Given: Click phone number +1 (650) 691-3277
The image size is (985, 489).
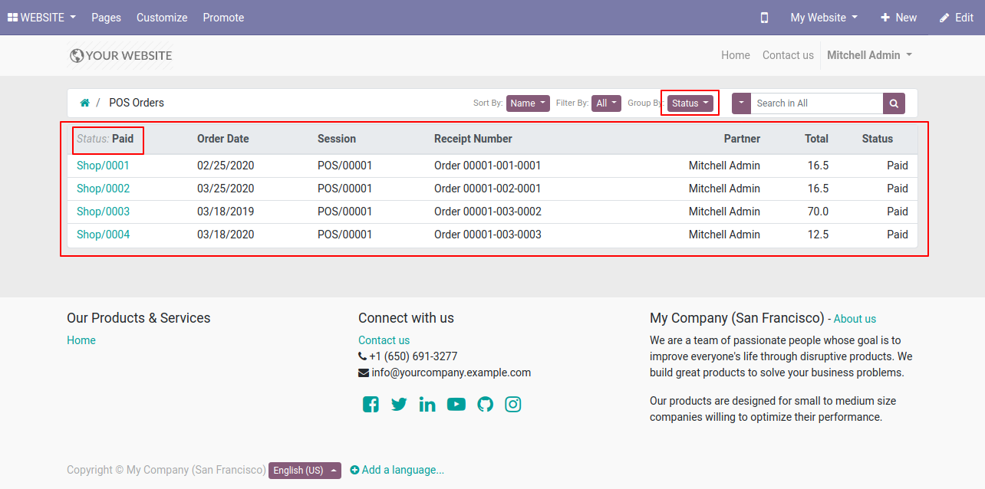Looking at the screenshot, I should point(413,356).
